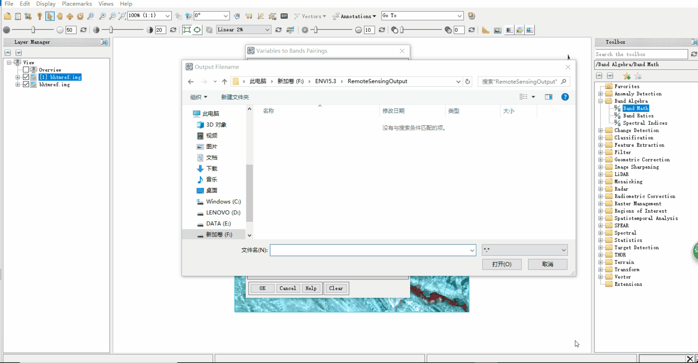Add Band Math to toolbox favorites star
This screenshot has width=698, height=363.
pyautogui.click(x=627, y=76)
